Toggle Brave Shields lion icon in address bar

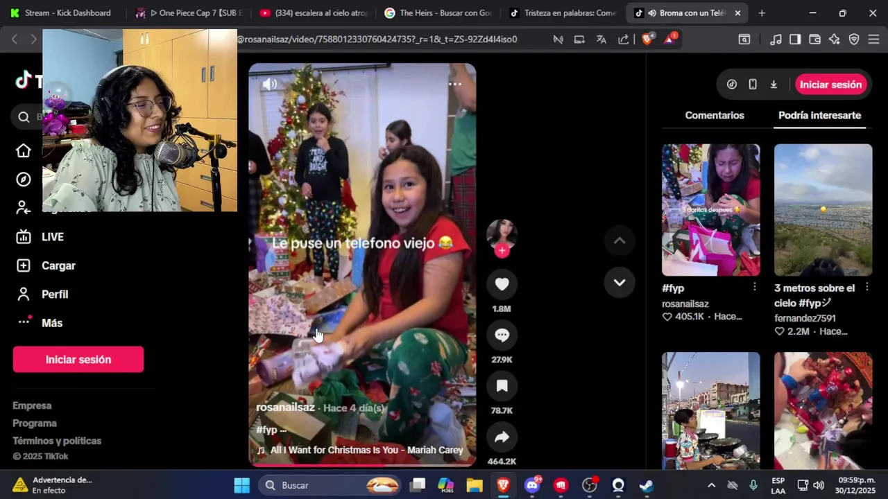point(647,40)
